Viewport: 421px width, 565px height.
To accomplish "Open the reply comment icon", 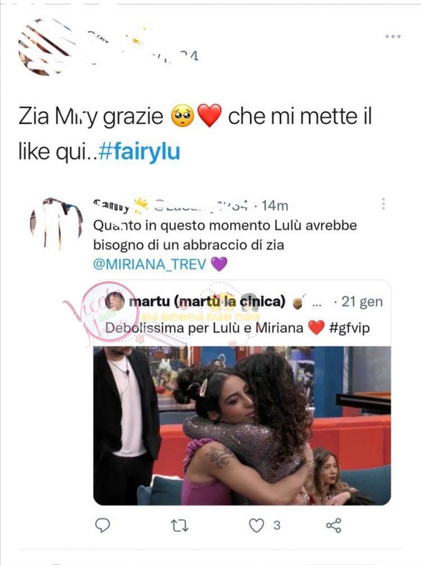I will click(x=102, y=525).
